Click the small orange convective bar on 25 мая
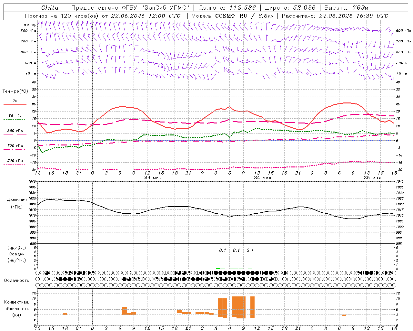 [344, 315]
